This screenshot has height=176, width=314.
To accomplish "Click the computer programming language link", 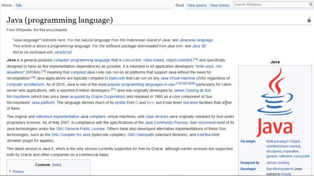I will point(82,60).
